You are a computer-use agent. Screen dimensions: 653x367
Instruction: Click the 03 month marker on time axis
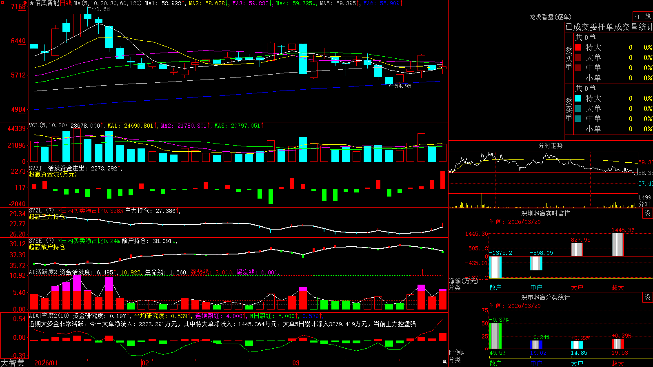(296, 363)
